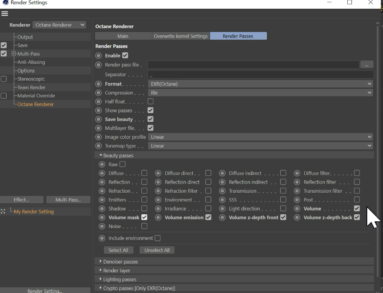Click the animation dot next to Environment
The width and height of the screenshot is (383, 293).
pos(158,200)
